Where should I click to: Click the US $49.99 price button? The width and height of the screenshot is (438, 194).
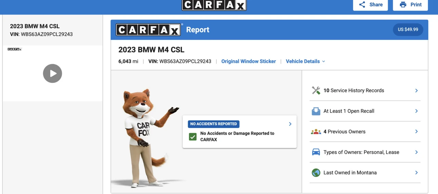[x=408, y=30]
